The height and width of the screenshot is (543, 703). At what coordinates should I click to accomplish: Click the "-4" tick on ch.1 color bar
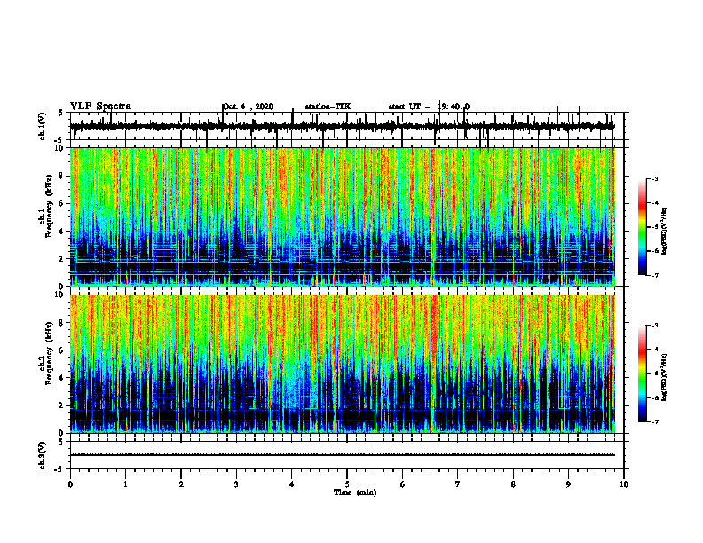pos(655,203)
